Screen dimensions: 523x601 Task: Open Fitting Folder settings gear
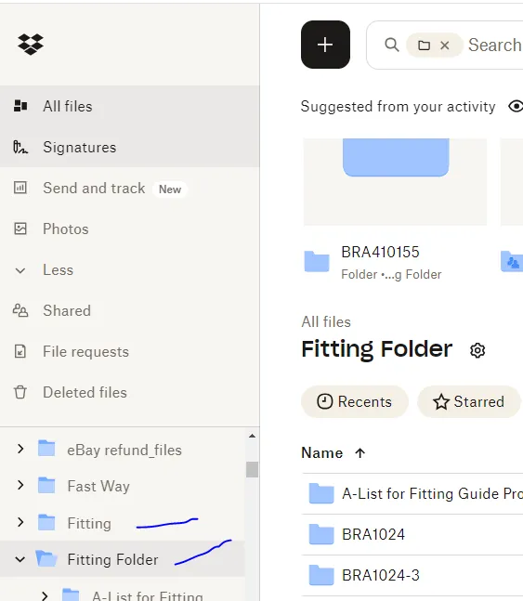pyautogui.click(x=477, y=350)
